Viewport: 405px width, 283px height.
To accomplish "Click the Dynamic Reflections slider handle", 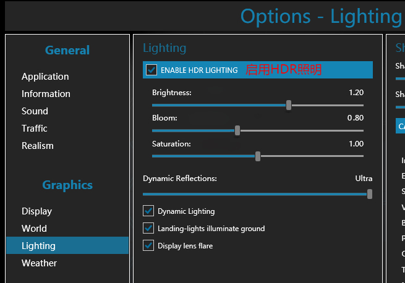I will tap(369, 193).
